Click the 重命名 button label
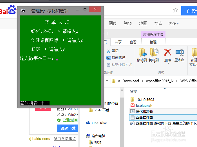Image resolution: width=197 pixels, height=147 pixels. (180, 60)
